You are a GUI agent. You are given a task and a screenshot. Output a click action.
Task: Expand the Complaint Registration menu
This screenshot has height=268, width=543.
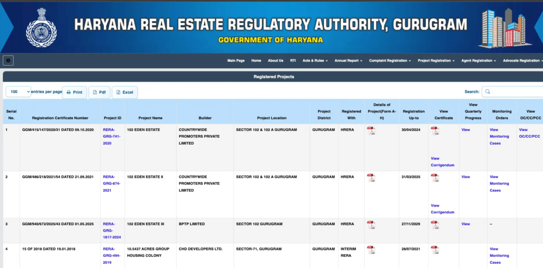390,60
